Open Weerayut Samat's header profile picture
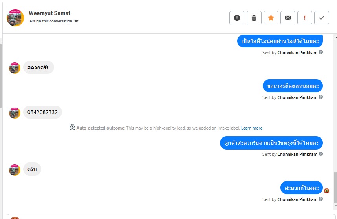The image size is (337, 219). coord(15,18)
